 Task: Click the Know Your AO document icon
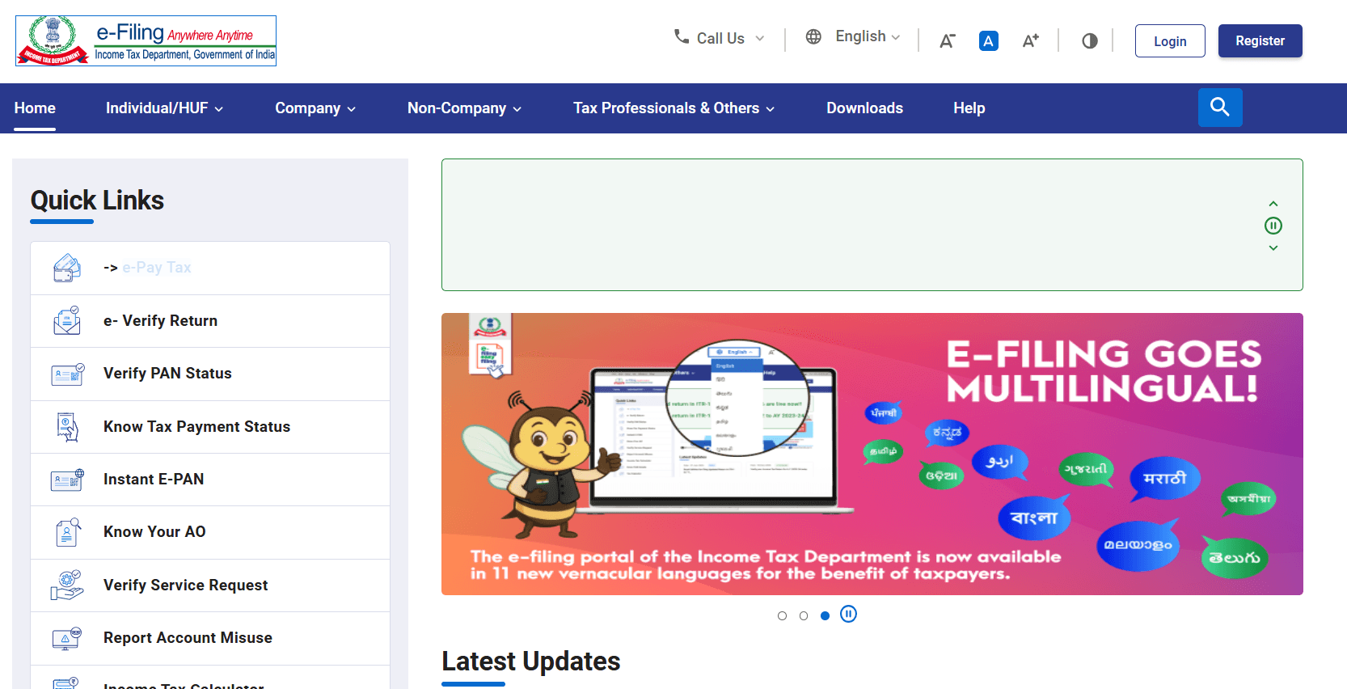(67, 532)
